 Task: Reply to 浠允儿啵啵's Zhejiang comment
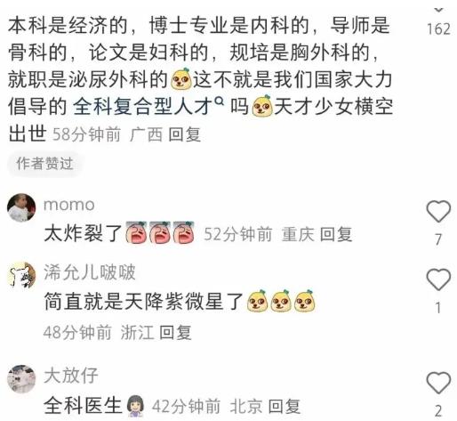(x=175, y=332)
